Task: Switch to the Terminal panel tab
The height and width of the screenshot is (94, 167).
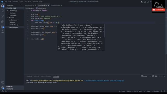Action: coord(56,76)
